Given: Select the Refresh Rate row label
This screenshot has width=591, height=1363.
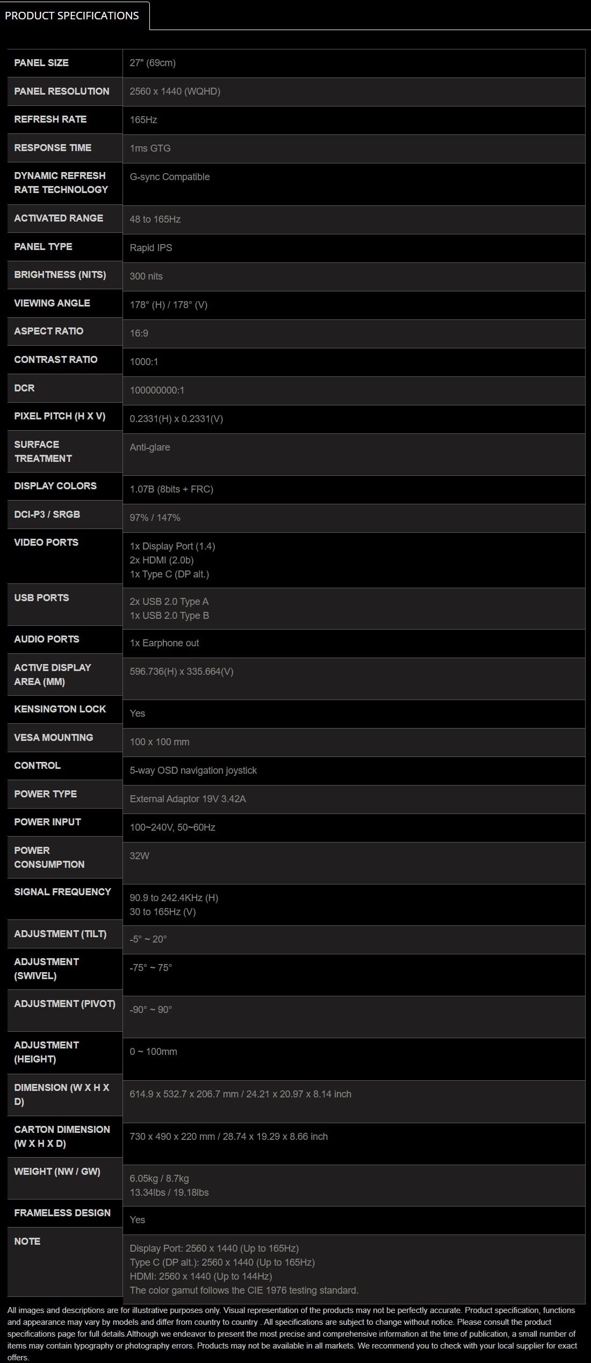Looking at the screenshot, I should (51, 119).
